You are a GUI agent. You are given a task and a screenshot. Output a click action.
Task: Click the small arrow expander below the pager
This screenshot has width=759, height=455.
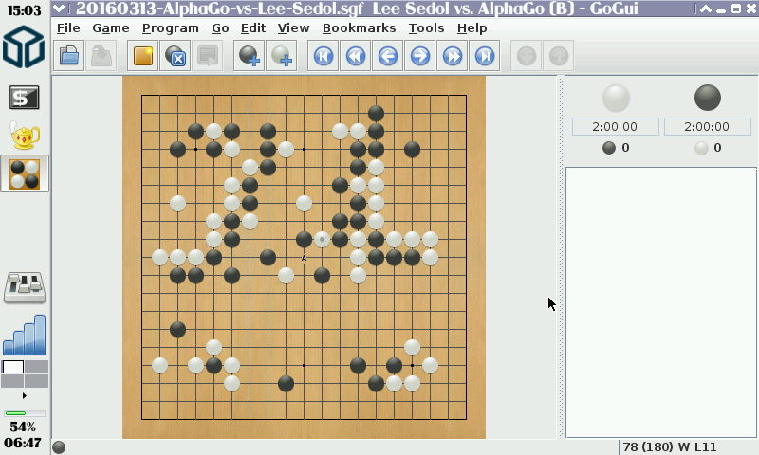[x=25, y=395]
